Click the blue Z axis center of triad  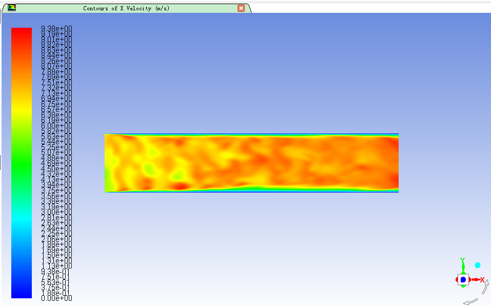coord(463,279)
